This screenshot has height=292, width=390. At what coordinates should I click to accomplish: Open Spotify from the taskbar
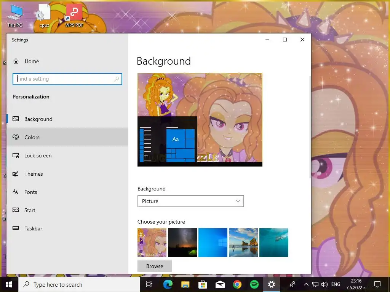point(254,284)
